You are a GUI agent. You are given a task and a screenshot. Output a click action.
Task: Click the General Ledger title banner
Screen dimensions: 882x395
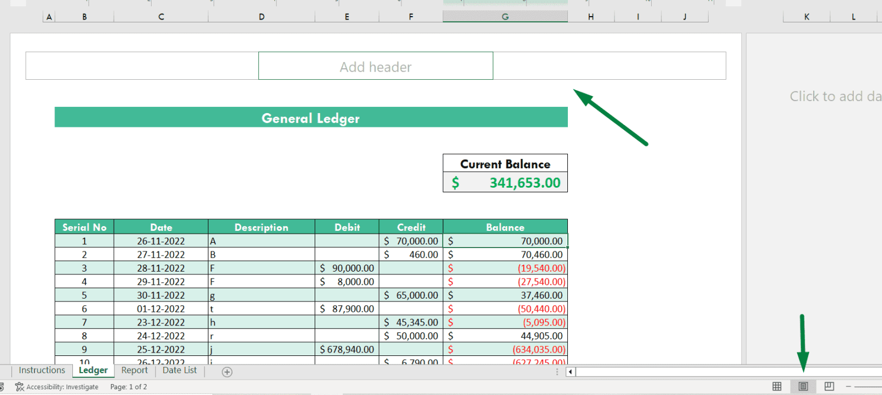[311, 118]
